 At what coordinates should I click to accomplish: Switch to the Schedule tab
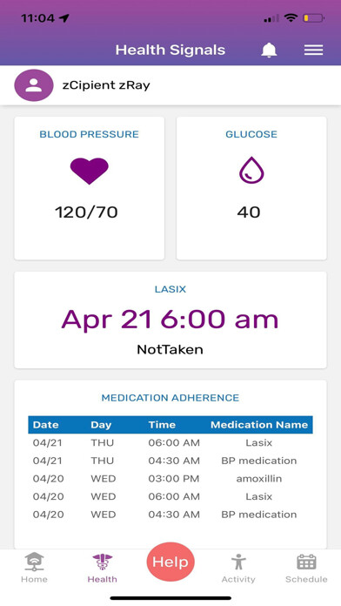[x=306, y=568]
